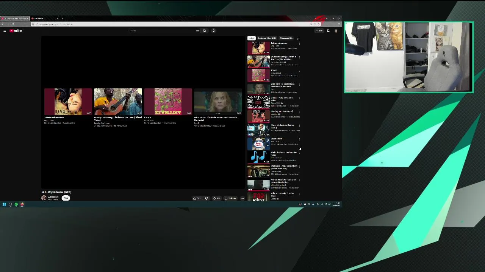Open options for Muse Undisclosed Desires video

point(300,125)
